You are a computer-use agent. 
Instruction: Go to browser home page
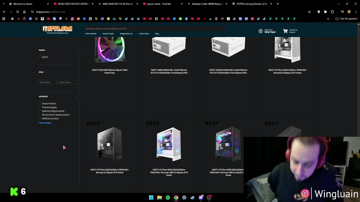click(x=24, y=12)
